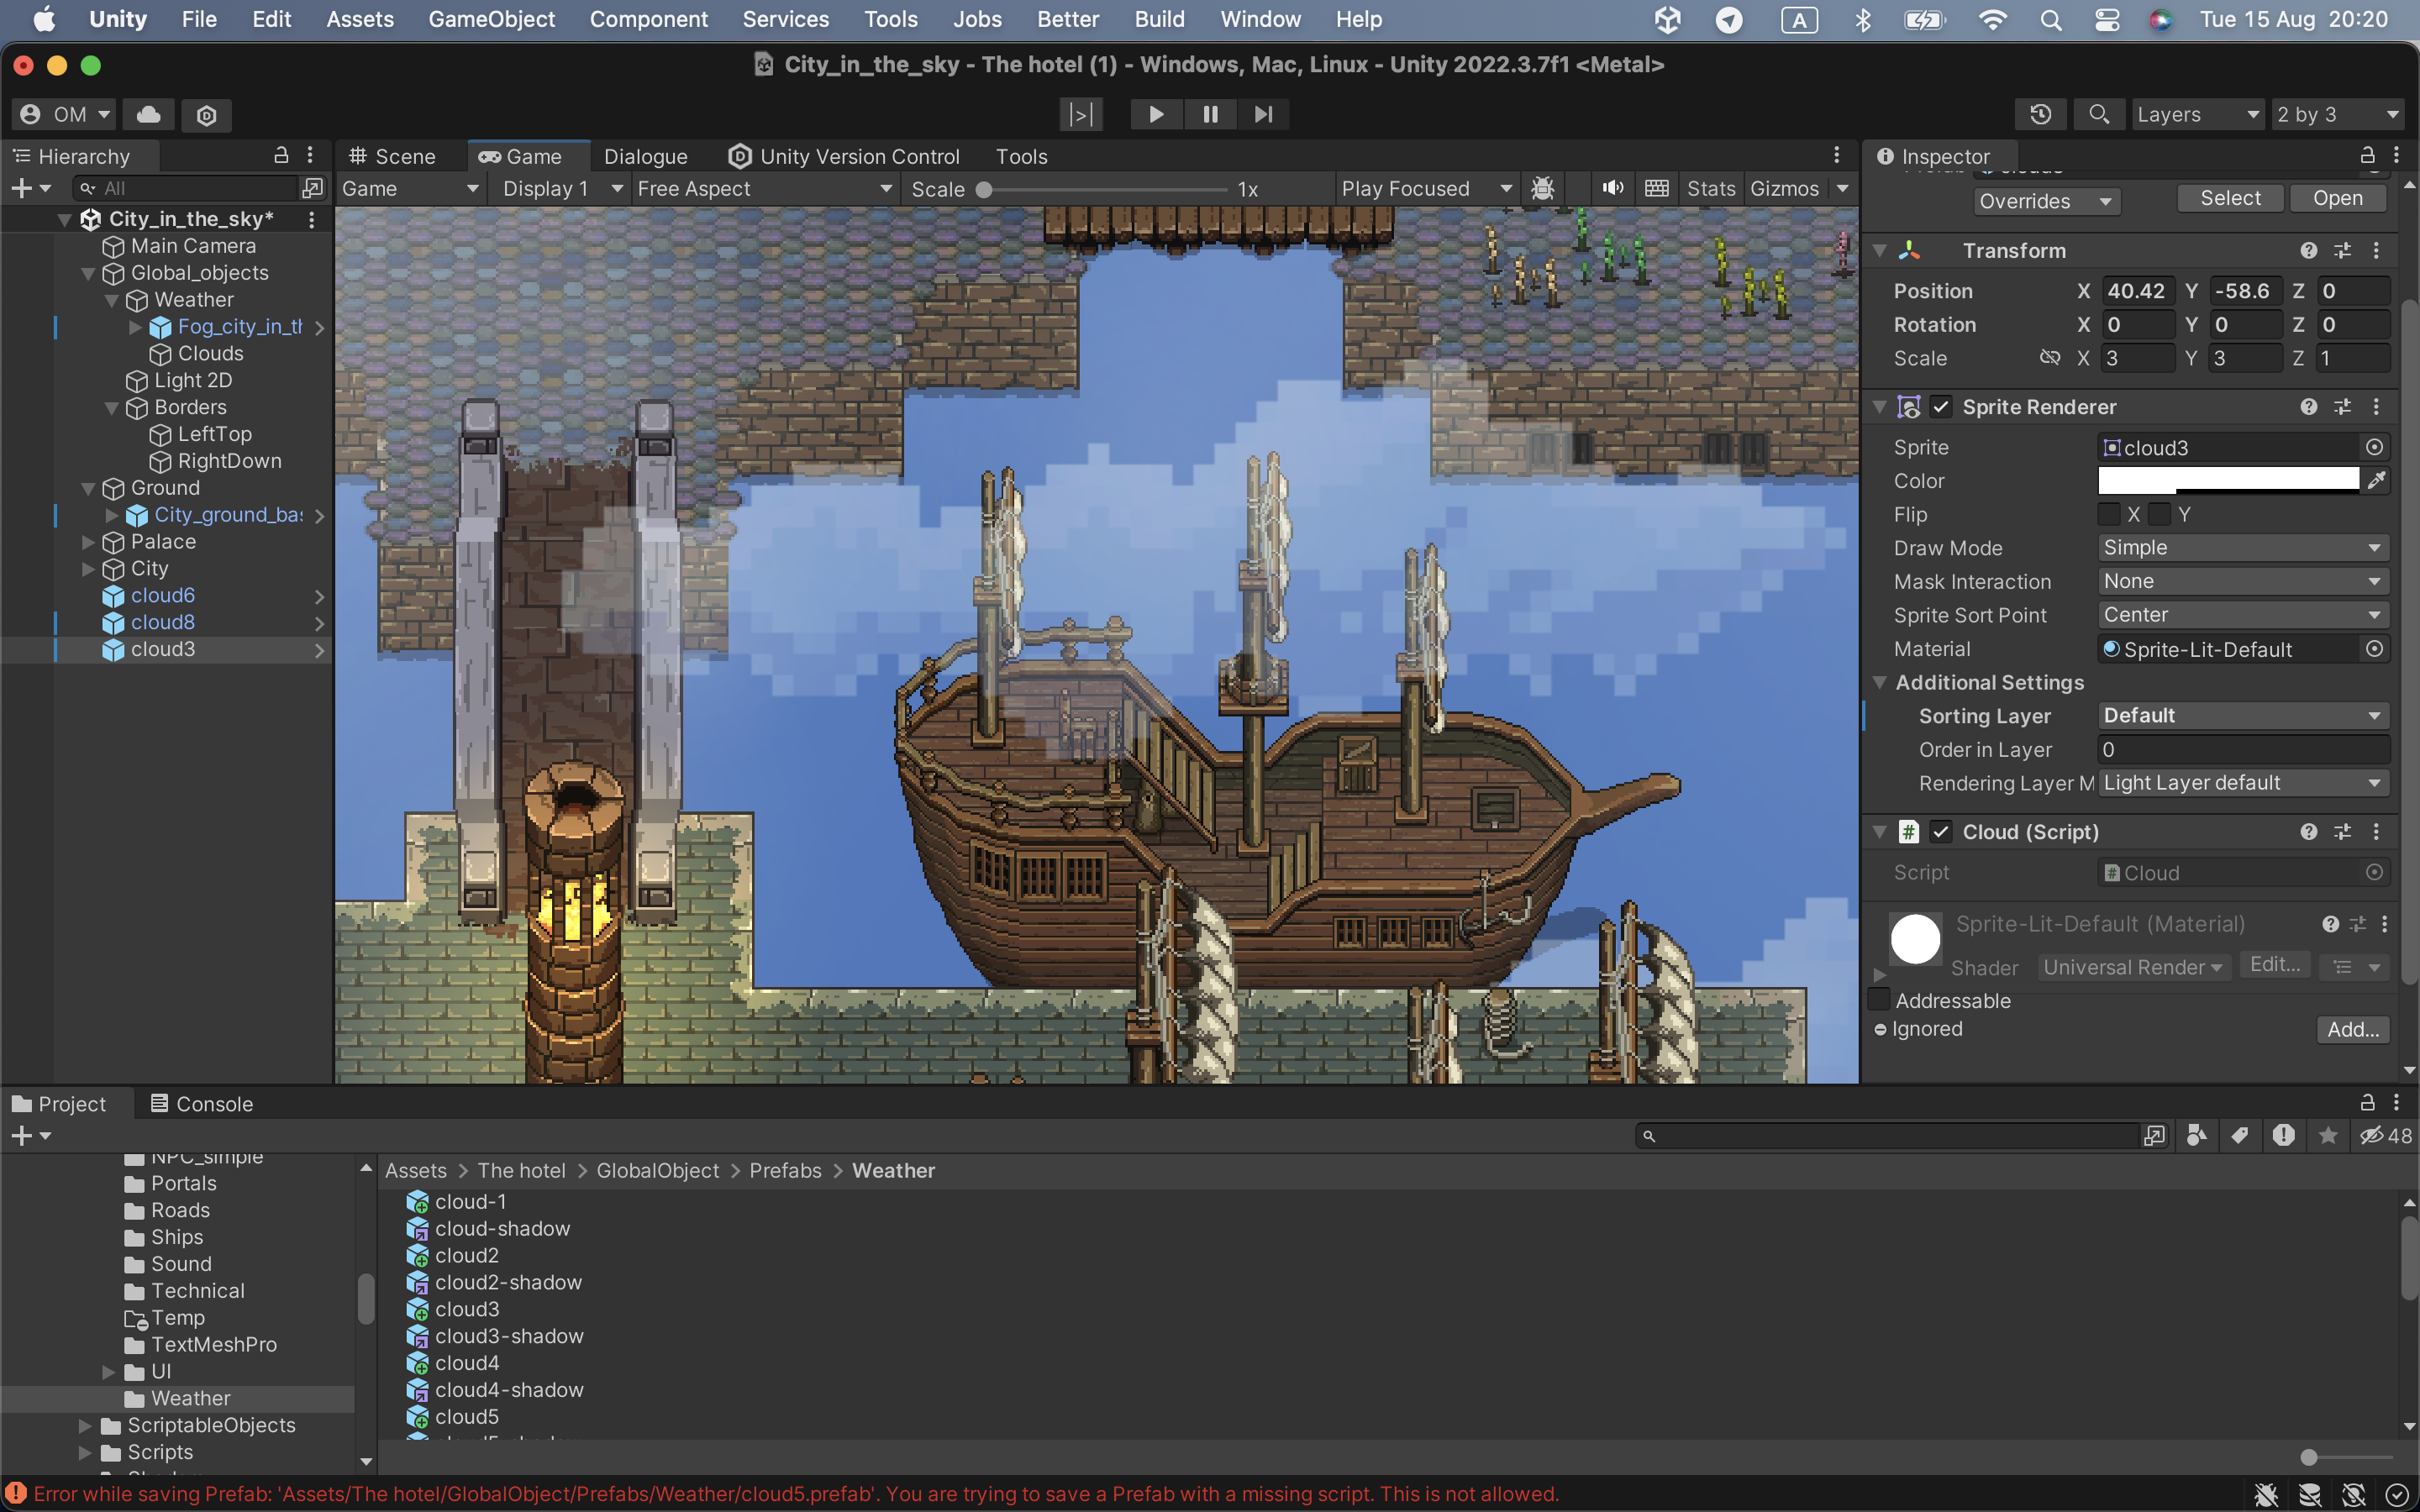This screenshot has height=1512, width=2420.
Task: Click the Sprite object picker circle
Action: click(2375, 447)
